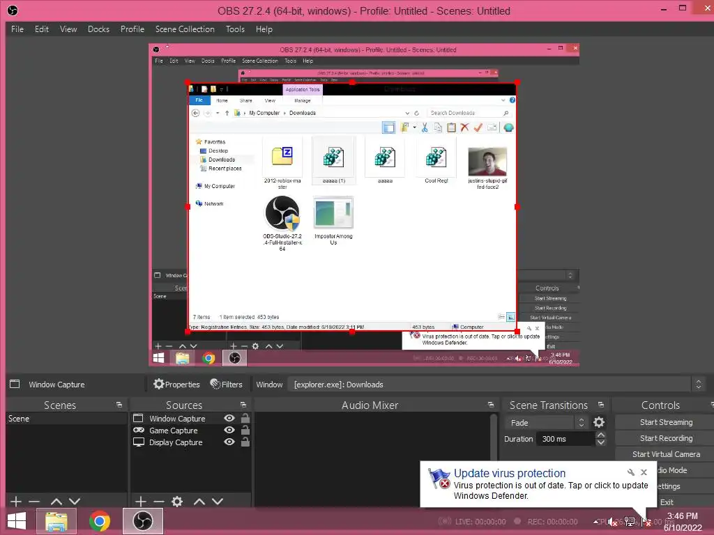Viewport: 714px width, 535px height.
Task: Lock the Window Capture source
Action: click(245, 418)
